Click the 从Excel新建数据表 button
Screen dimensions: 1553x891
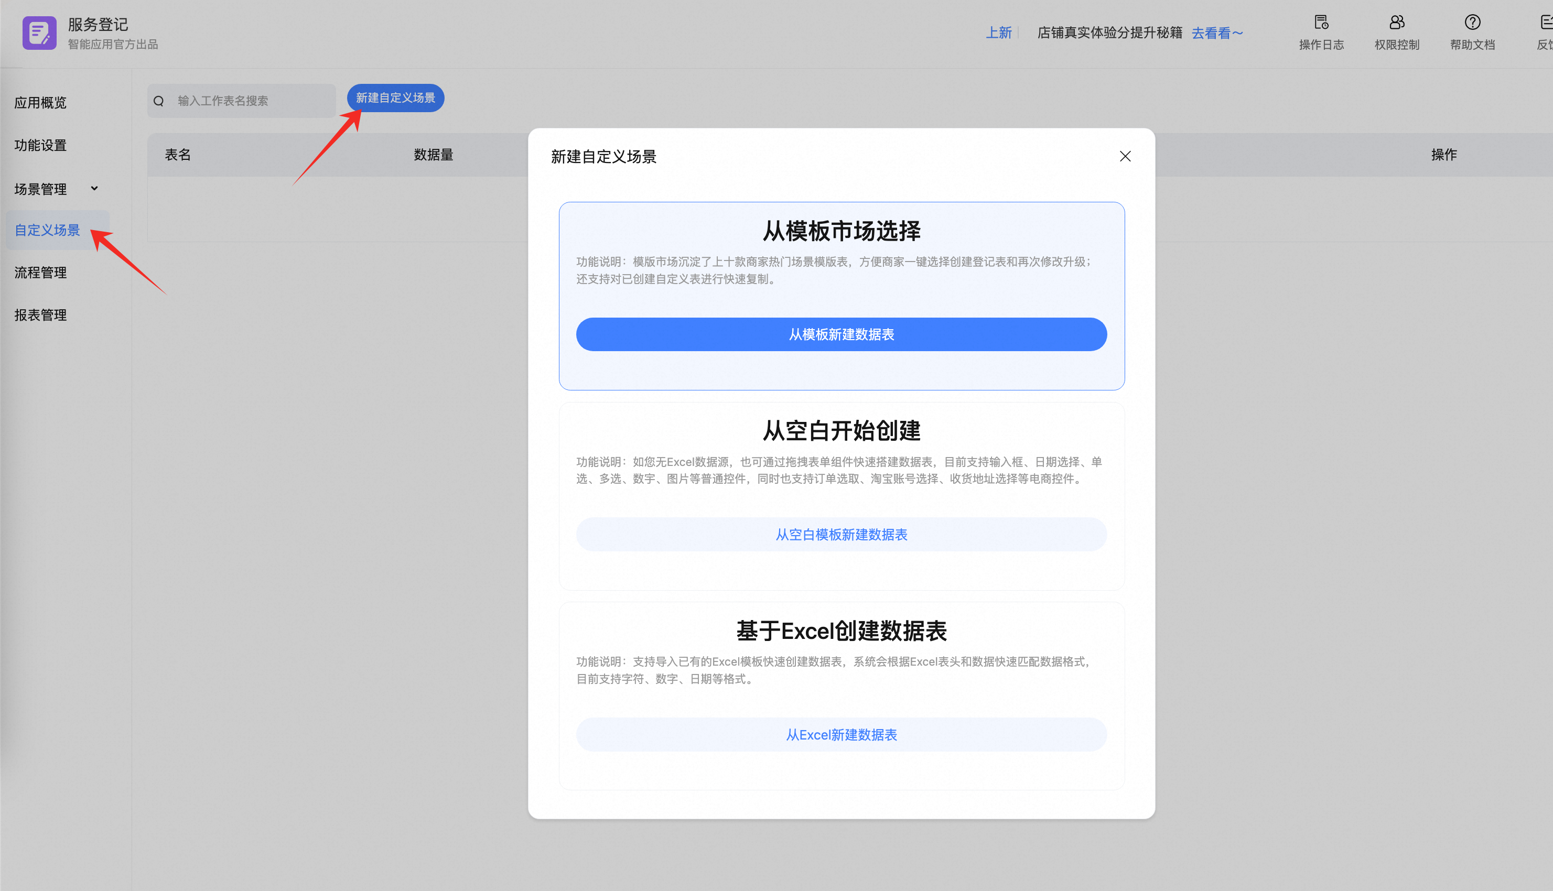point(841,734)
